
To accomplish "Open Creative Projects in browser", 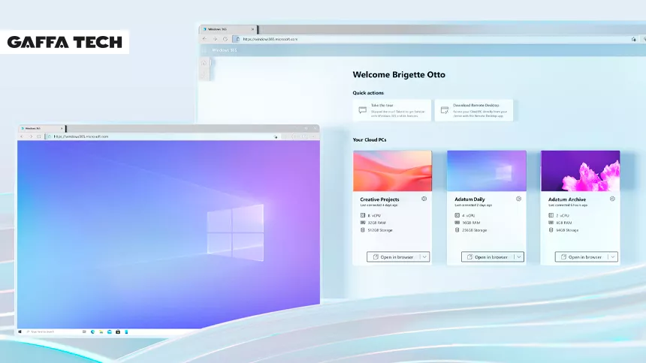I will click(394, 256).
